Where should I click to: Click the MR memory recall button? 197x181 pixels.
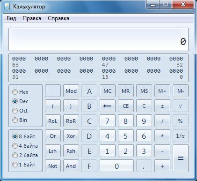126,91
